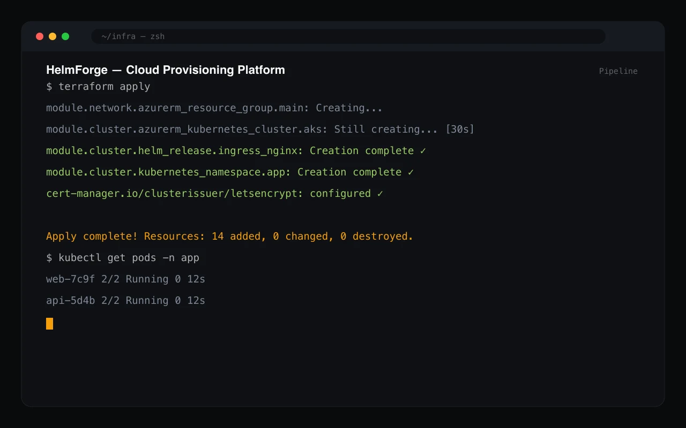Click the web-7c9f pod status row
Image resolution: width=686 pixels, height=428 pixels.
[126, 279]
